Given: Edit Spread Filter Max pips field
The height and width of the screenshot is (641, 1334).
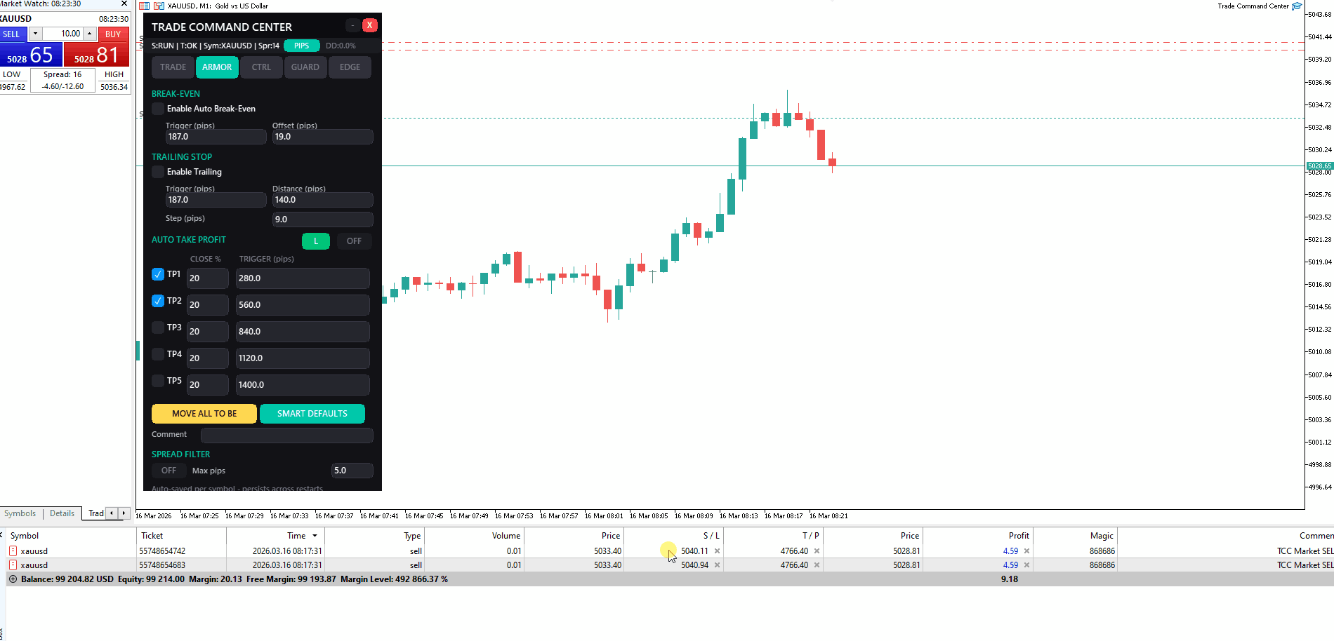Looking at the screenshot, I should click(x=352, y=471).
